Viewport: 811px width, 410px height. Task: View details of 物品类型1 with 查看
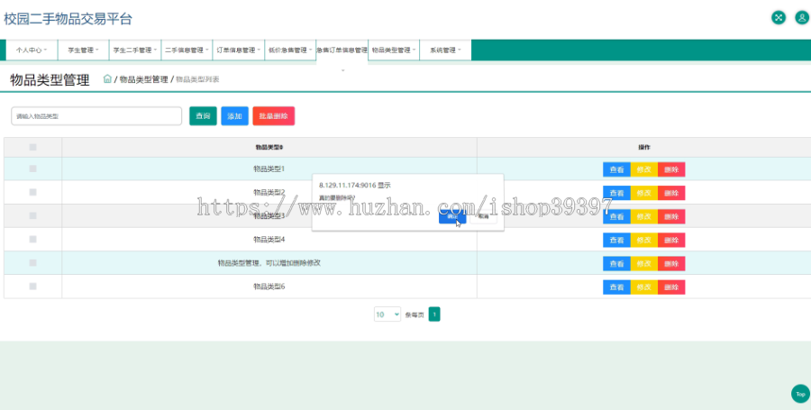616,169
